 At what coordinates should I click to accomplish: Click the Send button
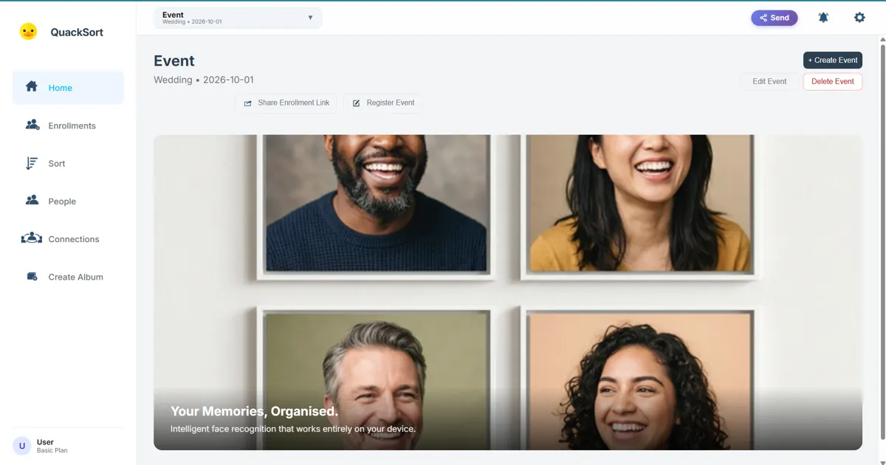pyautogui.click(x=775, y=18)
